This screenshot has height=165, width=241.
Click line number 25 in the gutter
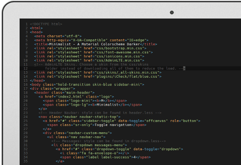tap(26, 121)
